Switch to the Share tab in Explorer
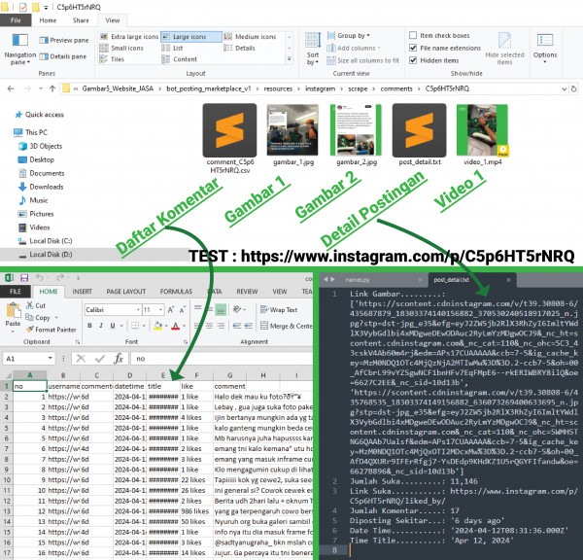The width and height of the screenshot is (583, 560). coord(81,20)
